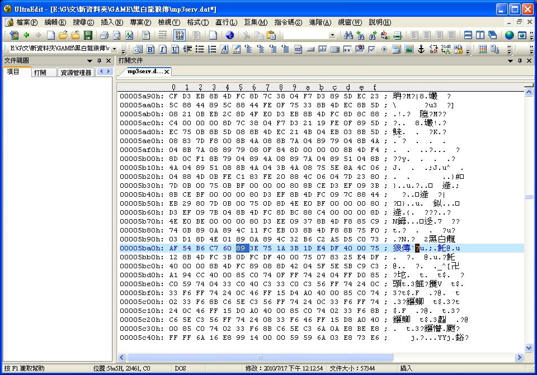Open the find text combo box dropdown
The width and height of the screenshot is (537, 375).
click(x=332, y=35)
